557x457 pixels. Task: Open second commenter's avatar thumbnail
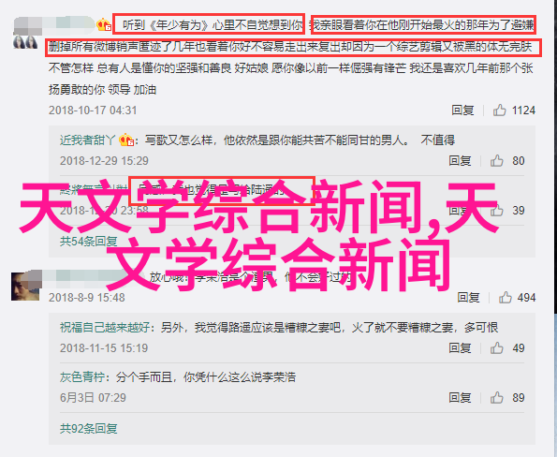(x=26, y=286)
